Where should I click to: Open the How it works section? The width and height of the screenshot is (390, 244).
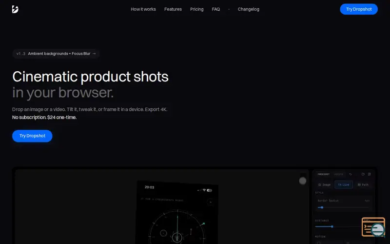(143, 9)
